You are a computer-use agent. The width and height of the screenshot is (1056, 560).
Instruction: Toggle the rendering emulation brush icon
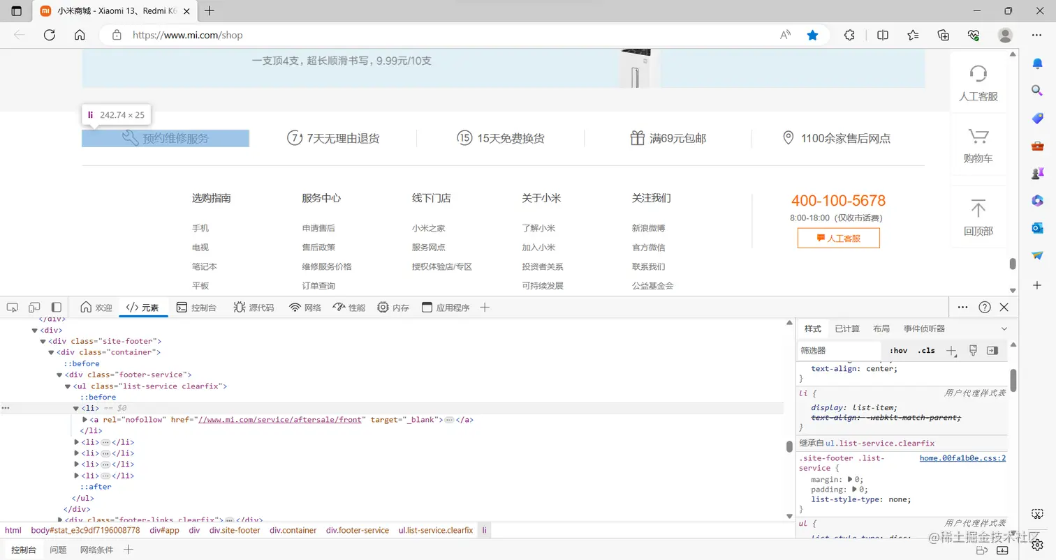[x=973, y=351]
